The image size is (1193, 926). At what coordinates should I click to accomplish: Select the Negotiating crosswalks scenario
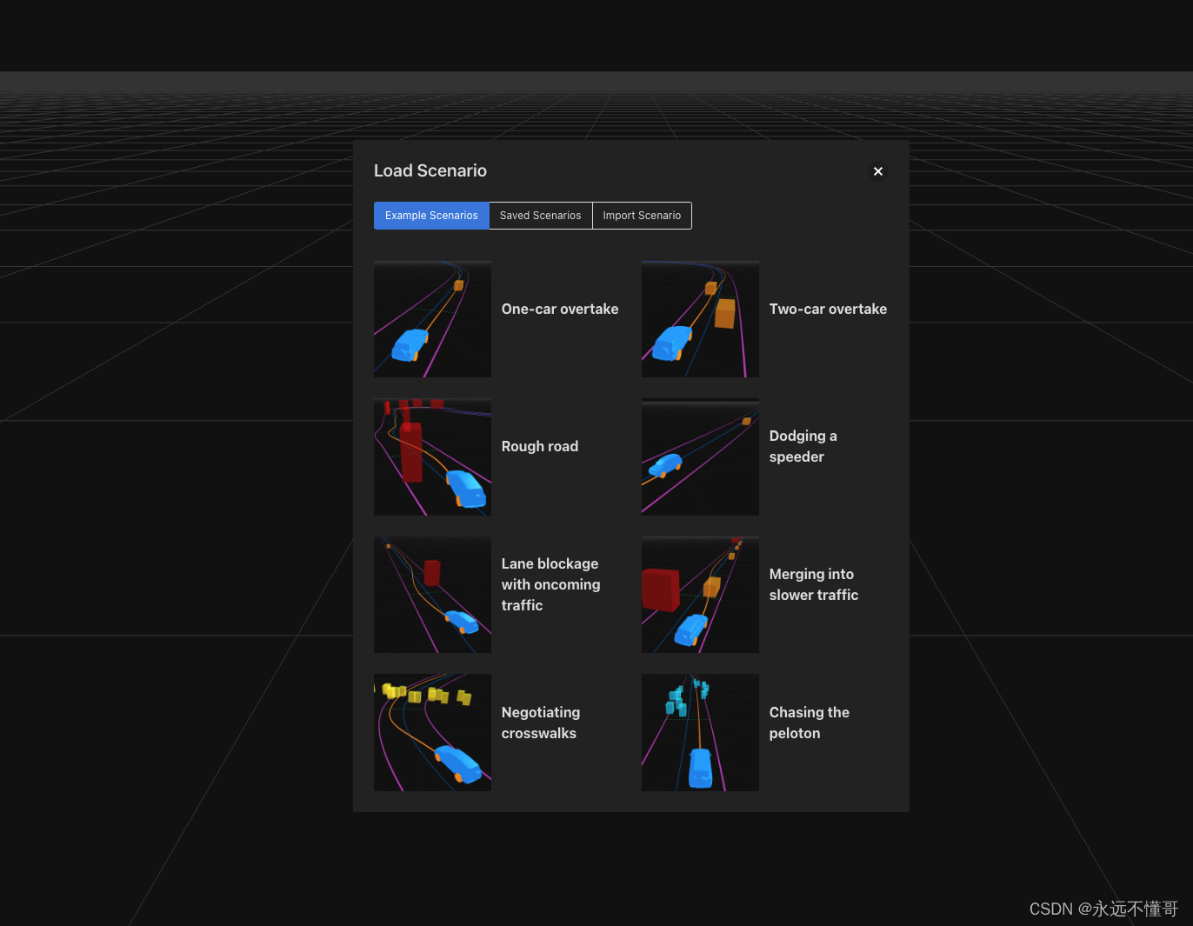541,723
